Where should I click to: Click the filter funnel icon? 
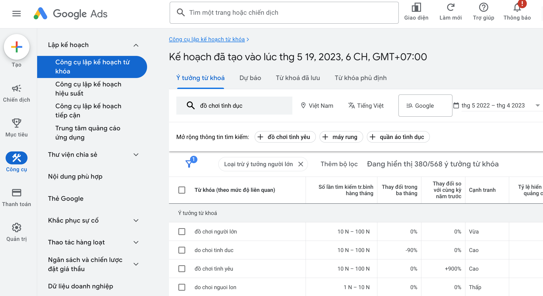tap(189, 164)
